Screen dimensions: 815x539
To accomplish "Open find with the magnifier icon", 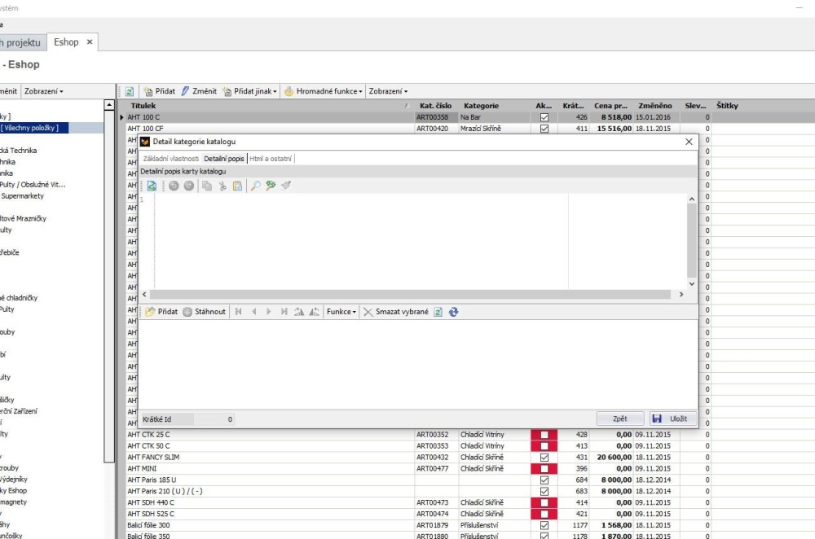I will [255, 186].
